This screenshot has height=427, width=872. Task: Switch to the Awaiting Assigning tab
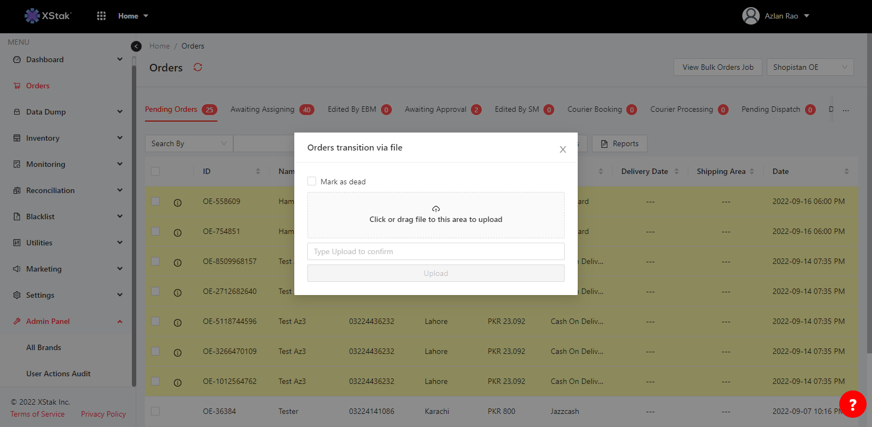pos(263,109)
